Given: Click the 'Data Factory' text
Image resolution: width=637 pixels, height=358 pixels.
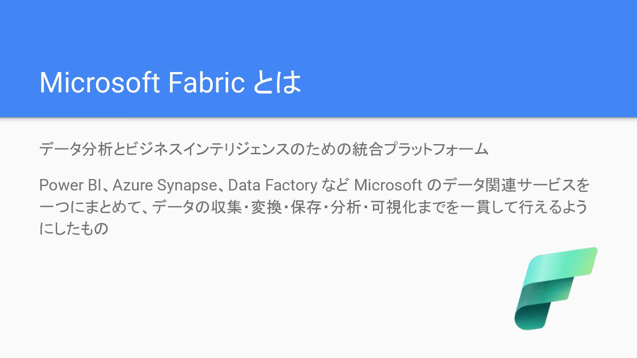Looking at the screenshot, I should coord(272,185).
